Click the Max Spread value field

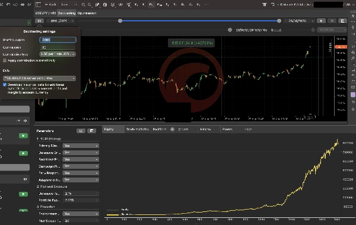click(x=81, y=220)
